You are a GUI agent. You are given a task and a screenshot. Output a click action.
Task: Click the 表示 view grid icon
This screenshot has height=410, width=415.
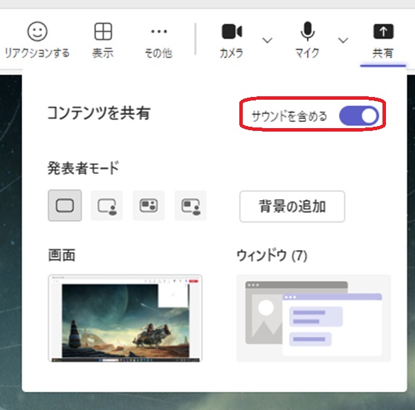click(103, 39)
